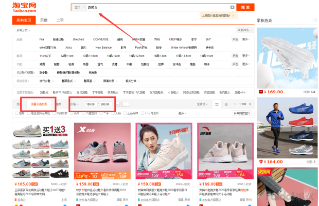Open the 发货地 location dropdown
This screenshot has height=206, width=319.
(202, 104)
